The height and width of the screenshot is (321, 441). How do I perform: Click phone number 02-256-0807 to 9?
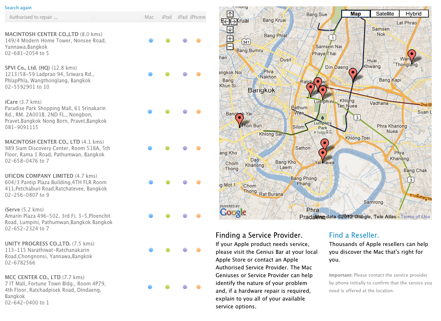[x=27, y=195]
